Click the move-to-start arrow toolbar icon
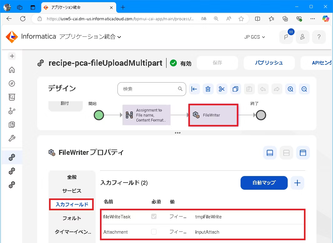Viewport: 333px width, 243px height. pyautogui.click(x=194, y=89)
